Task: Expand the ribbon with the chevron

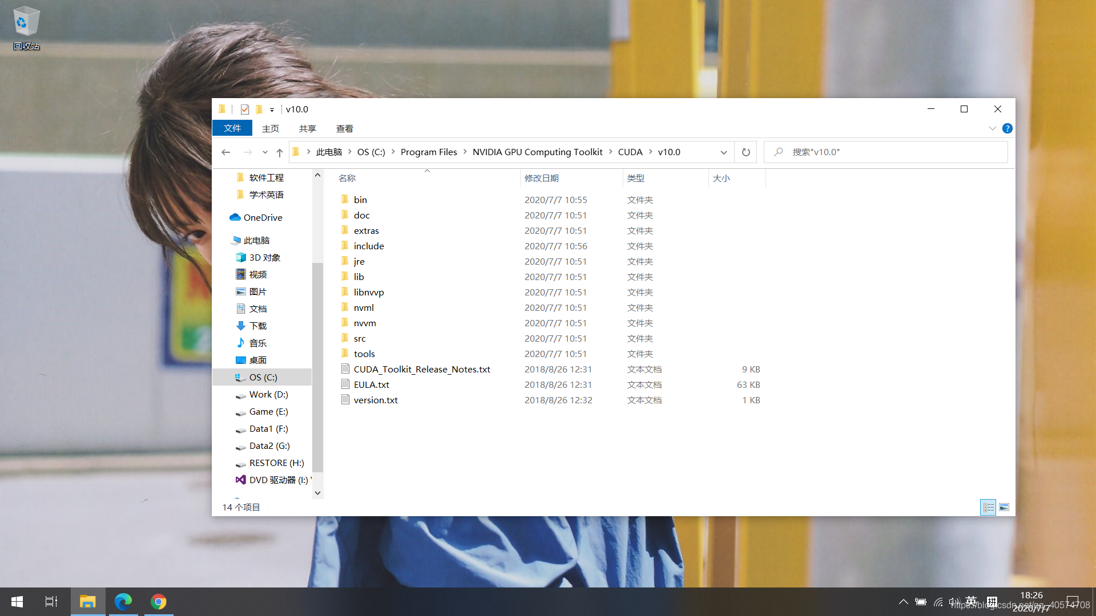Action: coord(993,128)
